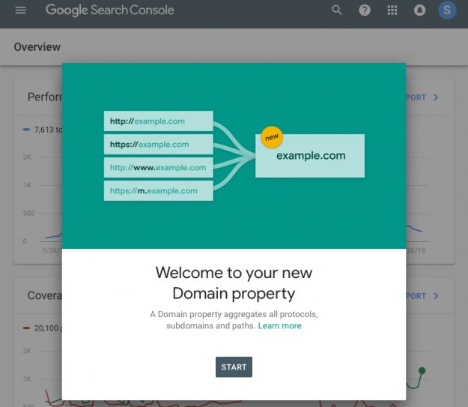Click the http://example.com box

pos(159,121)
